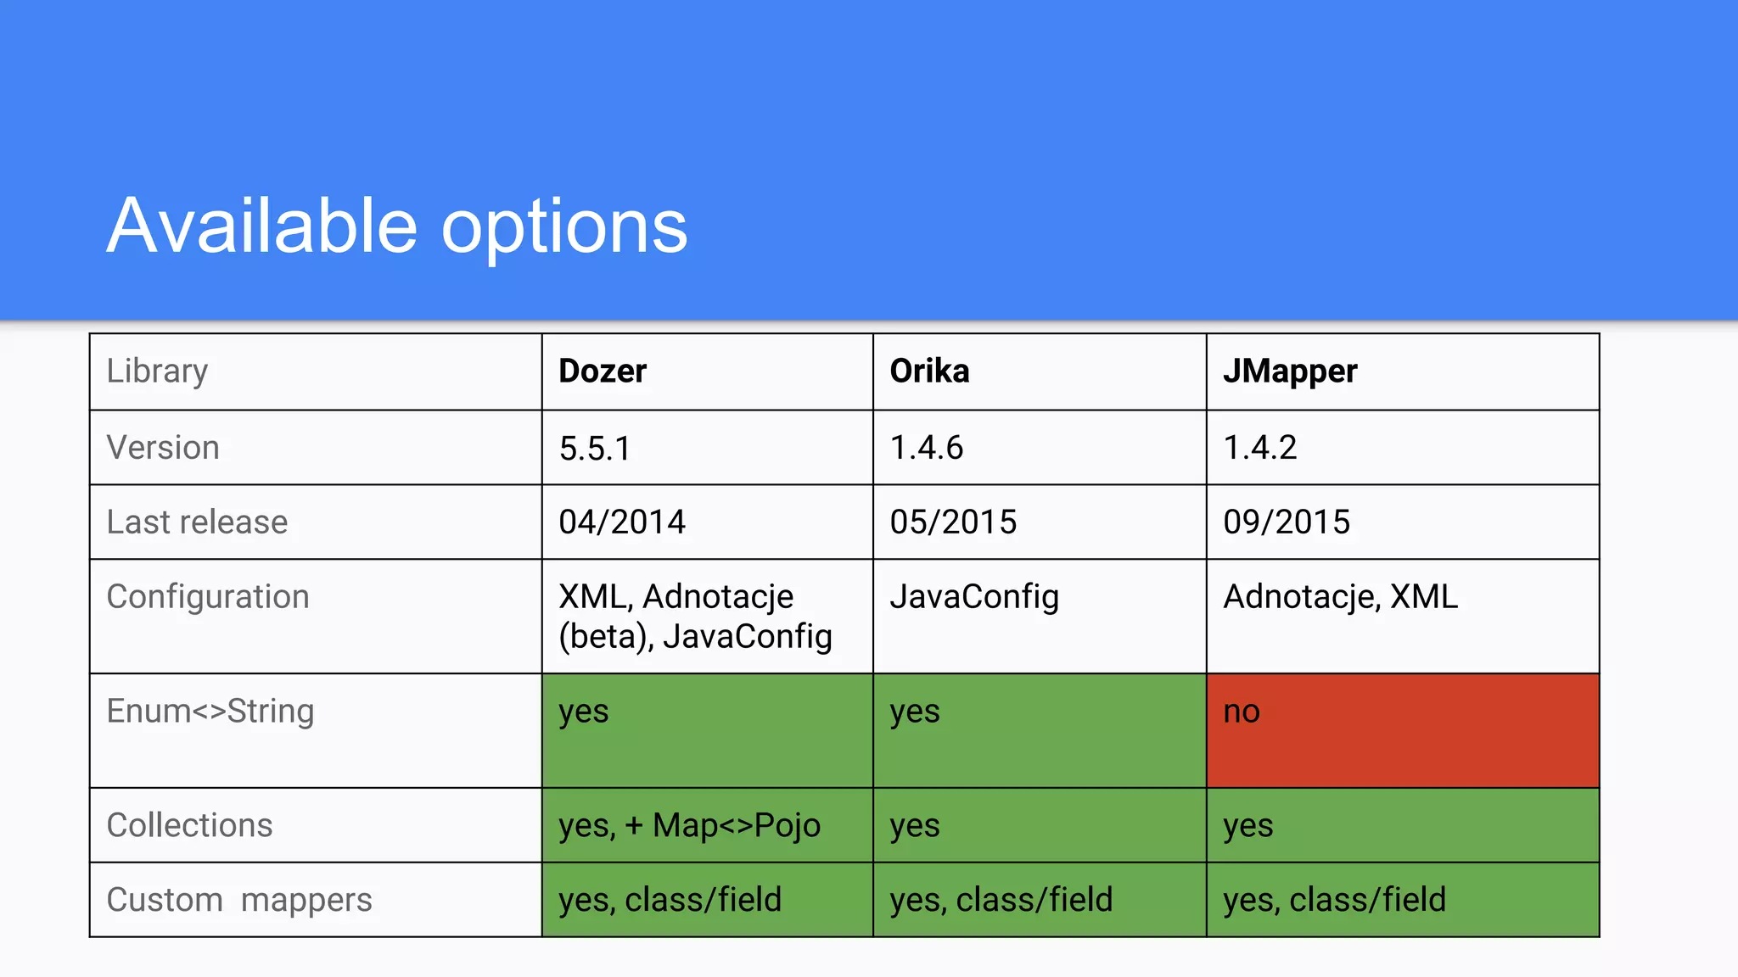Viewport: 1738px width, 977px height.
Task: Select JMapper's 'yes, class/field' green cell
Action: [1403, 900]
